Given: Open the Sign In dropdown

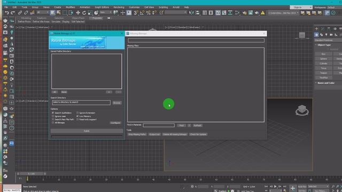Looking at the screenshot, I should pos(301,7).
